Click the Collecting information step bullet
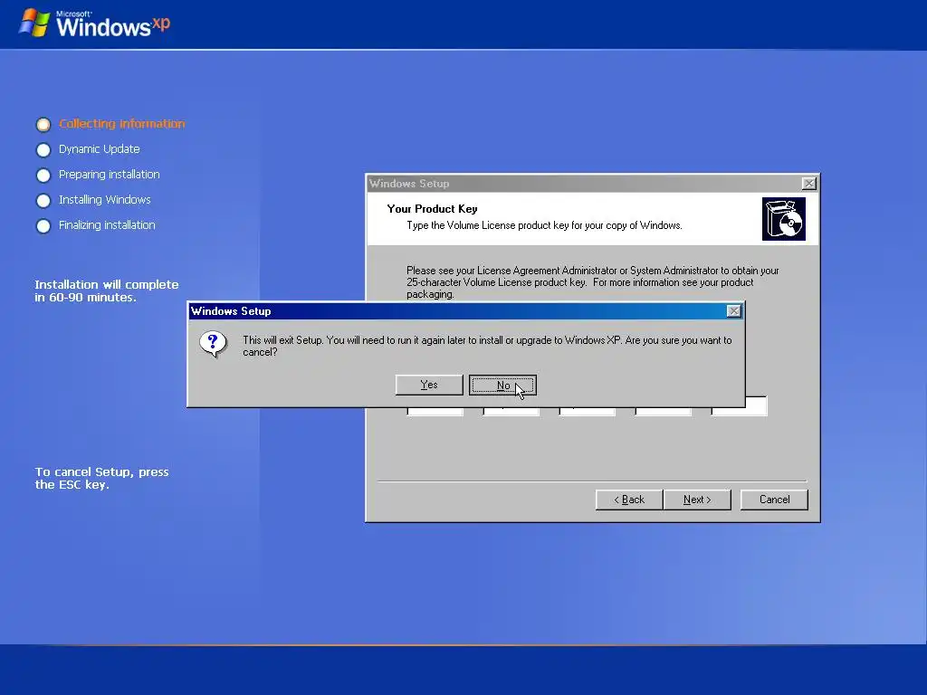927x695 pixels. coord(43,124)
